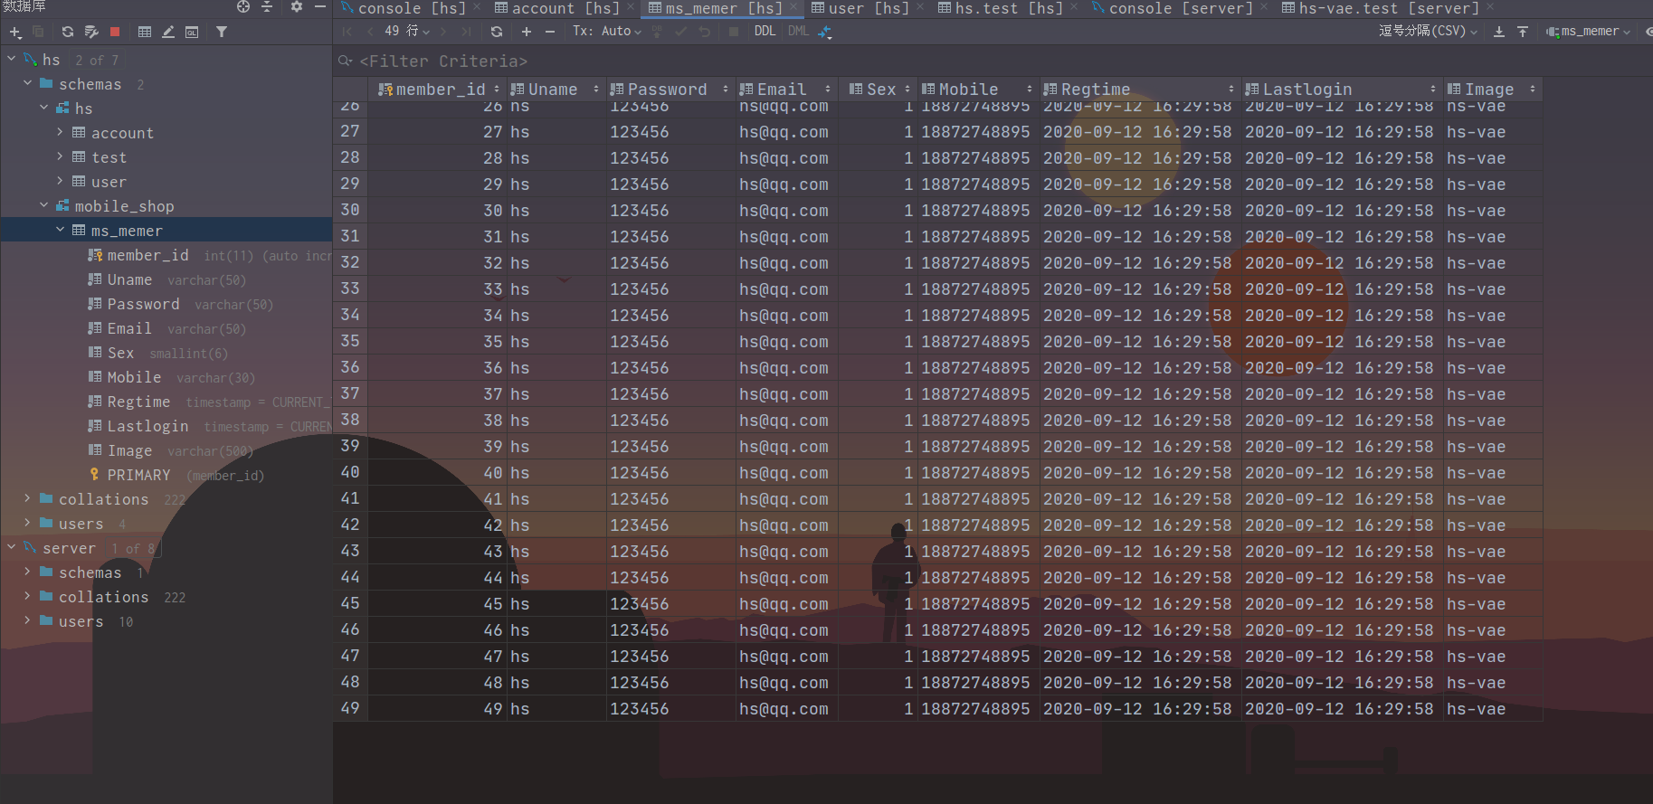Click the Edit source pencil icon

coord(168,32)
